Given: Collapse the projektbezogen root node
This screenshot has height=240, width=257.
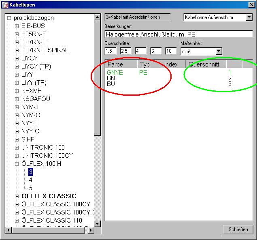Looking at the screenshot, I should point(9,18).
